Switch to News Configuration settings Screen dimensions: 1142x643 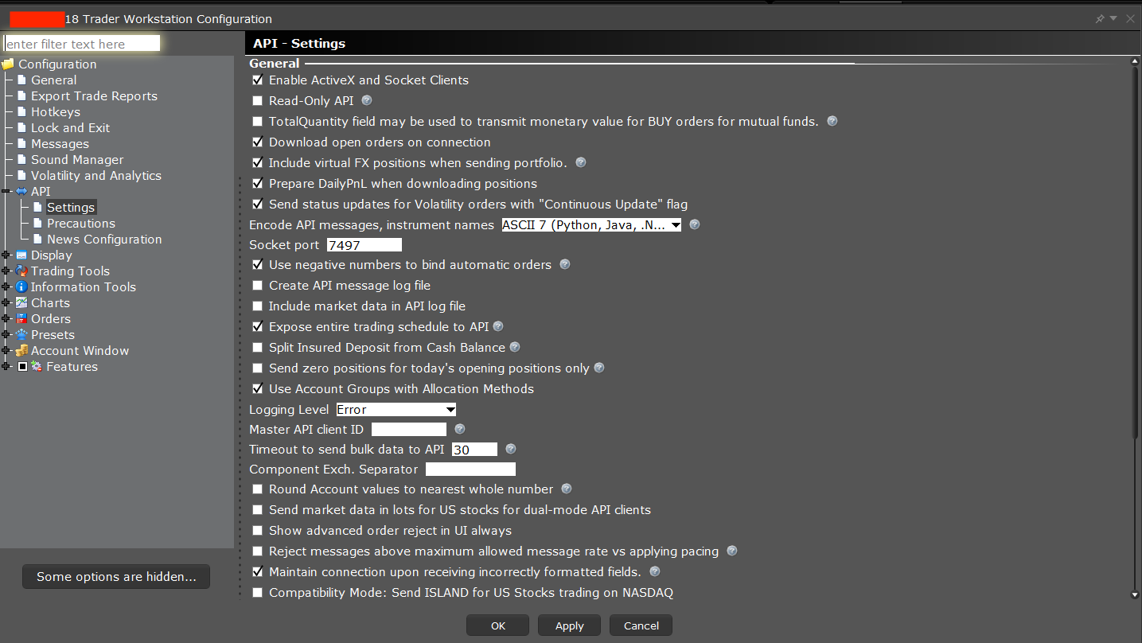[103, 239]
